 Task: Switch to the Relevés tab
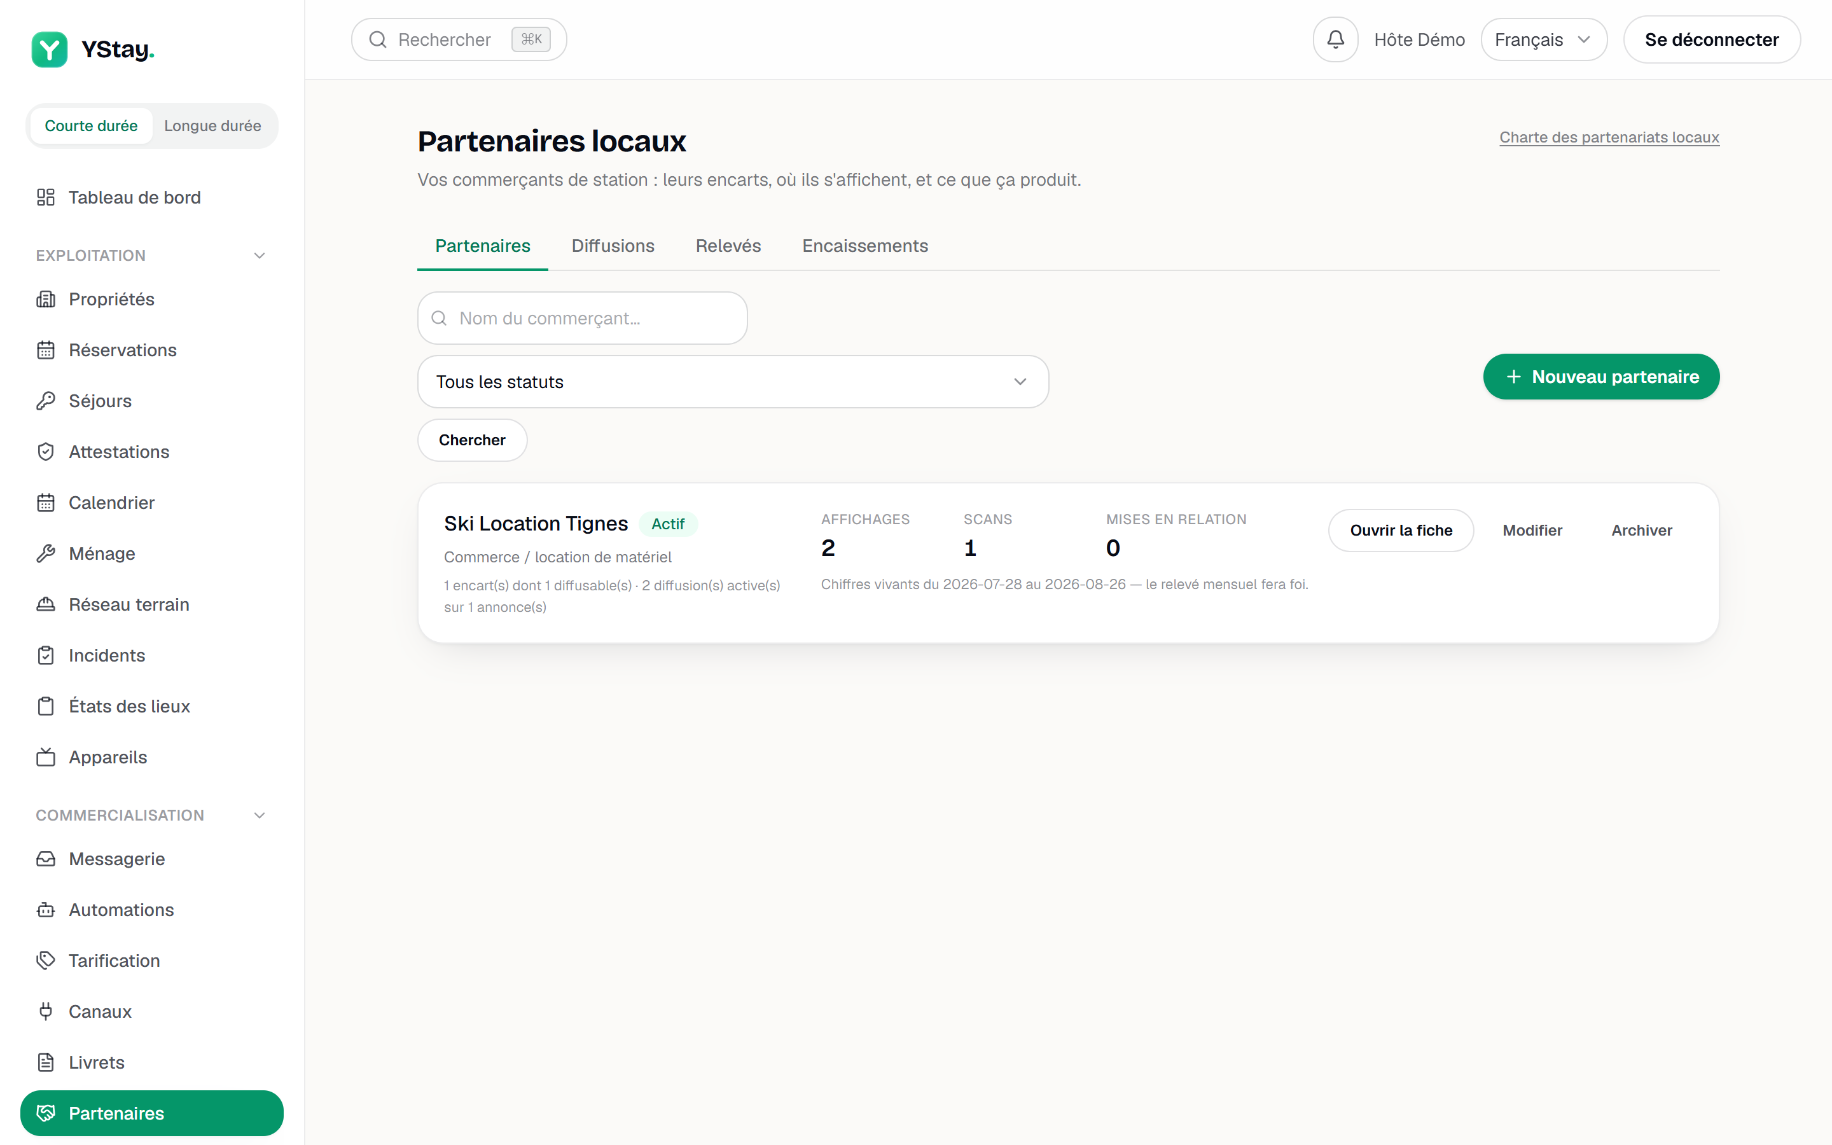pyautogui.click(x=728, y=246)
